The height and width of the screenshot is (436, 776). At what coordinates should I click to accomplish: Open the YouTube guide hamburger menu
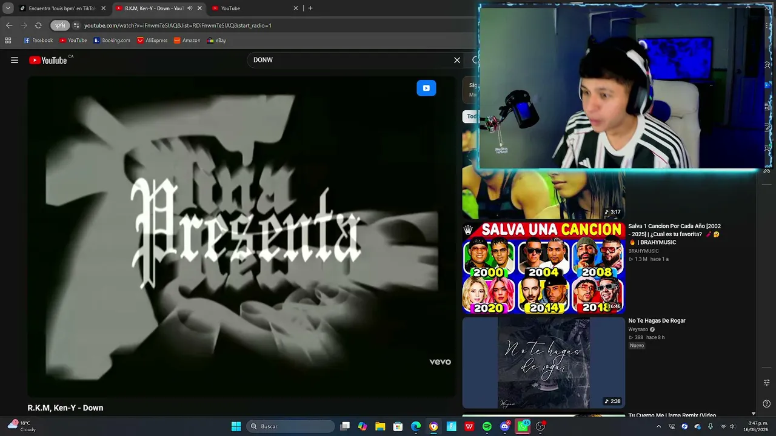point(15,60)
